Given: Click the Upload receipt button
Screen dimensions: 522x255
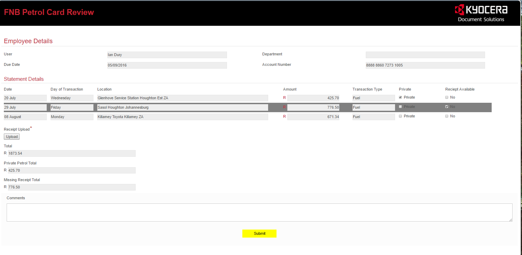Looking at the screenshot, I should pos(12,137).
